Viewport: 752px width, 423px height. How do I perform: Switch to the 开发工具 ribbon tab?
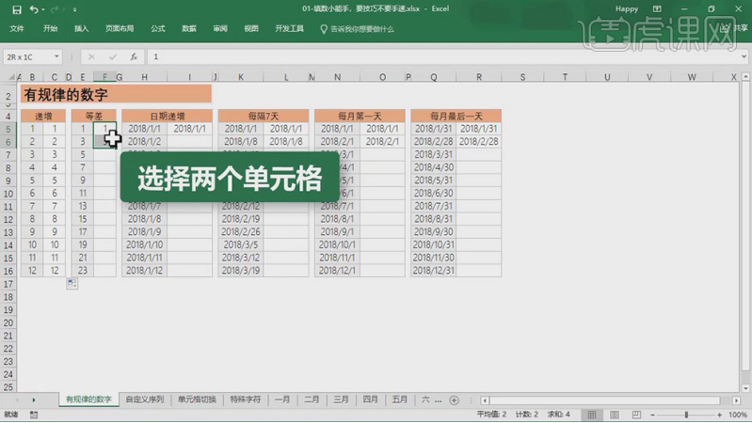click(x=289, y=29)
